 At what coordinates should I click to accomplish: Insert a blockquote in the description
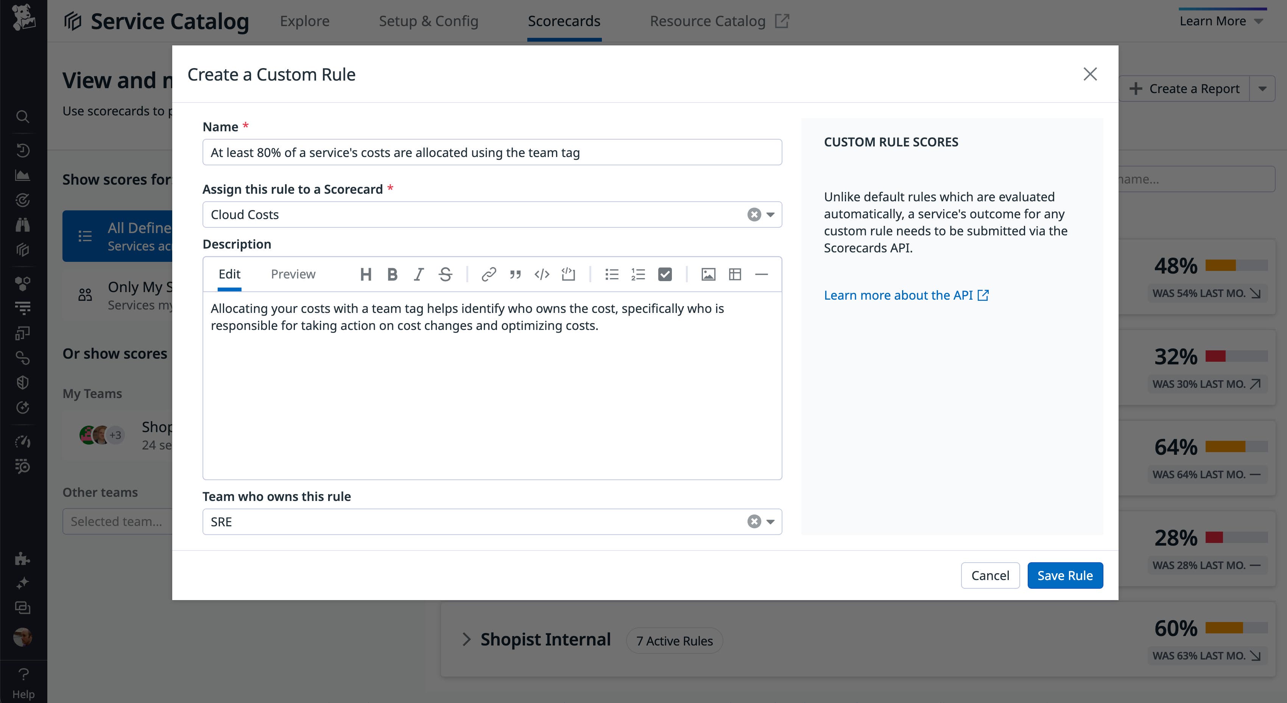515,274
